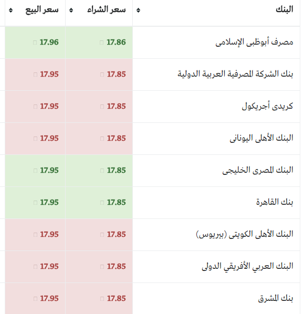The width and height of the screenshot is (304, 314).
Task: Click the سعر الشراء column header text
Action: tap(107, 9)
